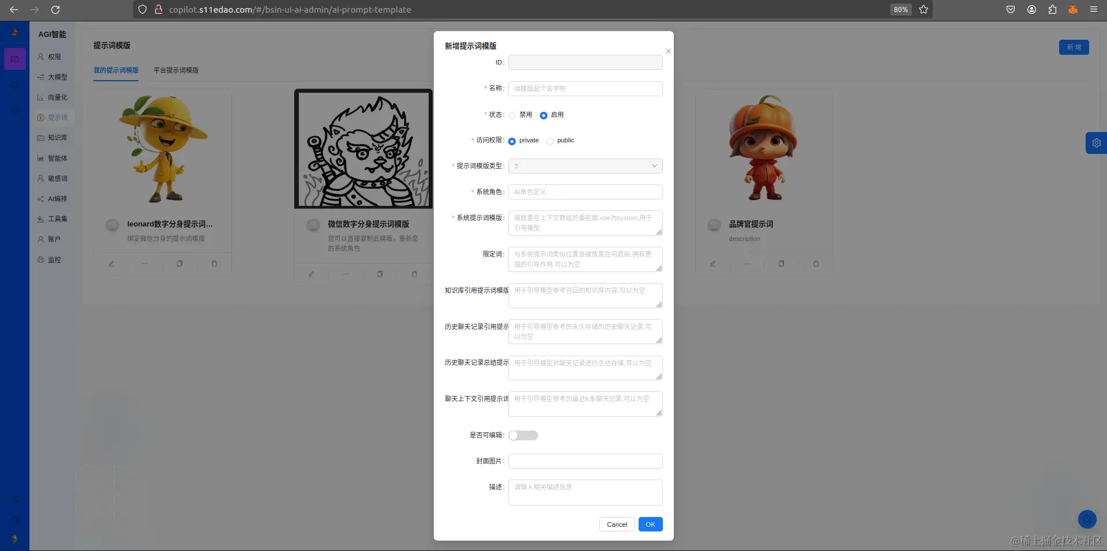Open the 提示词模版类型 dropdown
1107x551 pixels.
pos(584,166)
